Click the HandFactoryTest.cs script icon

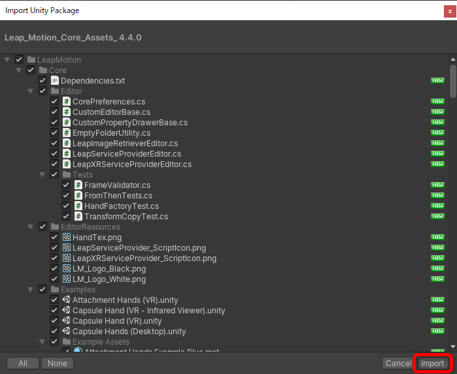(x=78, y=206)
